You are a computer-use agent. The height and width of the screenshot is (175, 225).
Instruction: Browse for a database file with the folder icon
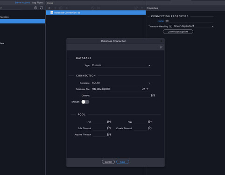coord(143,89)
